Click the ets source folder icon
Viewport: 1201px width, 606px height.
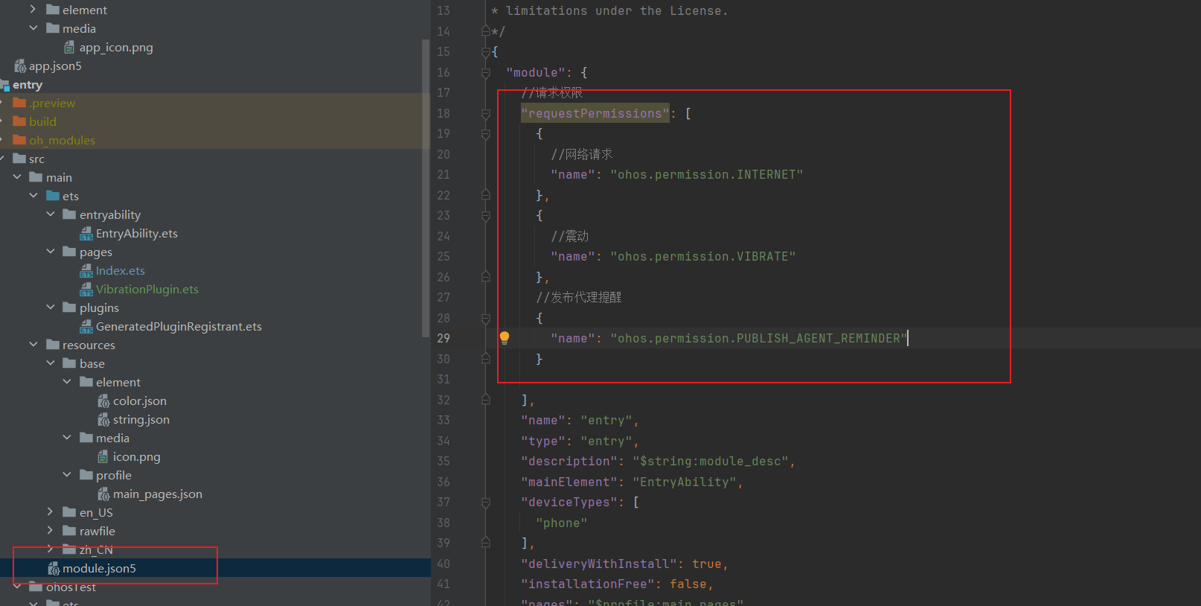tap(53, 196)
